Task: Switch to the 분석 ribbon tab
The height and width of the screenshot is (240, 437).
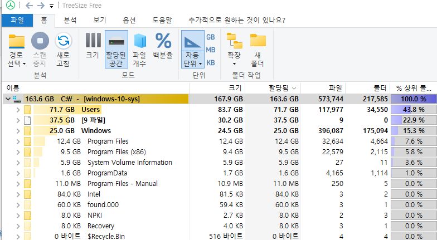Action: 70,20
